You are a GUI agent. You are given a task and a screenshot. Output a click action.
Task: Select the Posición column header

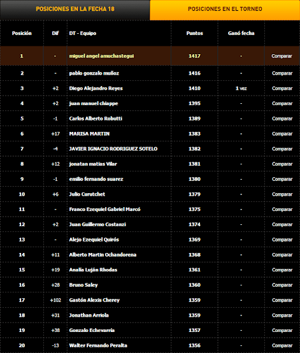[22, 33]
